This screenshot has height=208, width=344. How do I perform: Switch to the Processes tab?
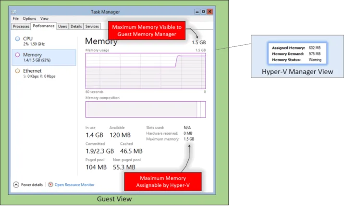point(21,26)
